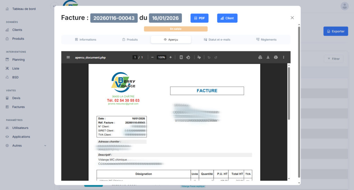354x190 pixels.
Task: Zoom in on the PDF preview
Action: (x=170, y=57)
